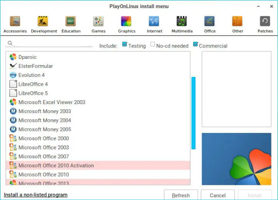Open the Multimedia category icon
Image resolution: width=278 pixels, height=200 pixels.
point(182,21)
